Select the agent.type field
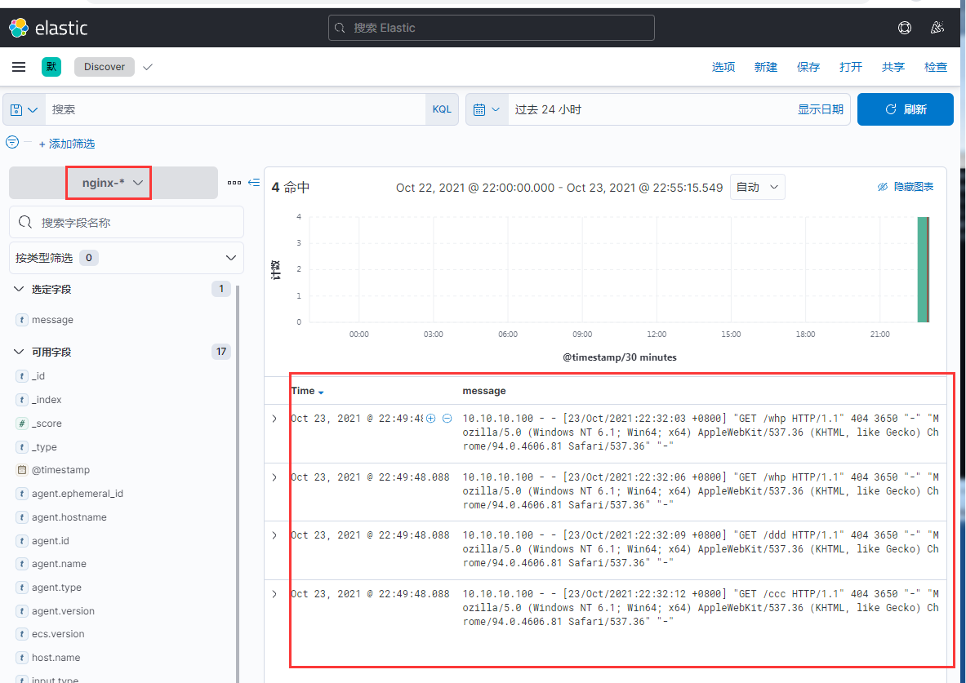Viewport: 966px width, 683px height. coord(56,588)
